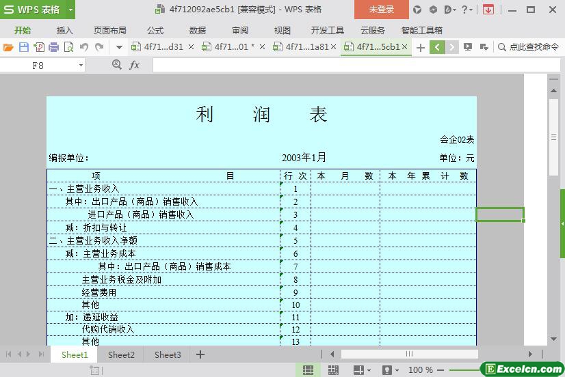
Task: Add a new worksheet with plus icon
Action: pyautogui.click(x=200, y=354)
